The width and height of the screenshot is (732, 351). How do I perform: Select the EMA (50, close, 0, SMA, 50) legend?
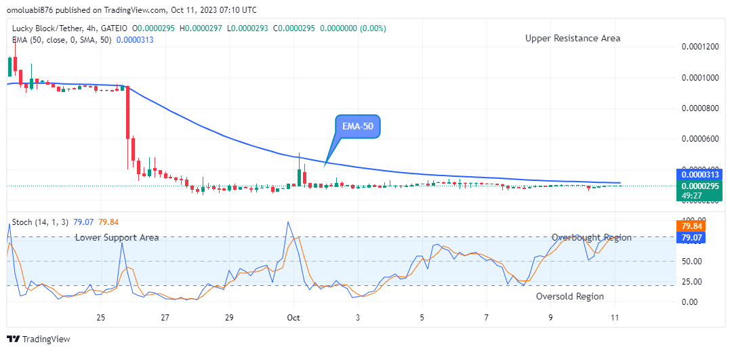tap(62, 40)
